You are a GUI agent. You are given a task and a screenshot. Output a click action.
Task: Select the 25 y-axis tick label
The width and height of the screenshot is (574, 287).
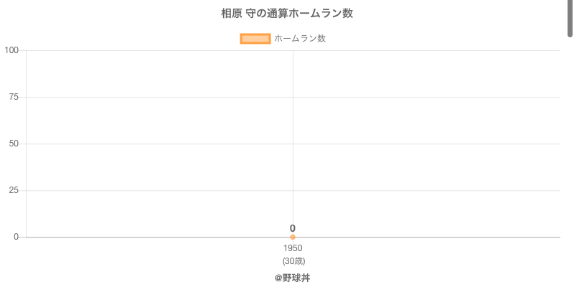[14, 190]
